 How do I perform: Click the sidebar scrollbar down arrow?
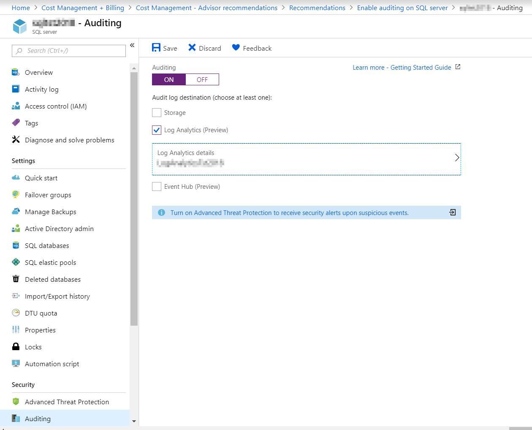[134, 421]
